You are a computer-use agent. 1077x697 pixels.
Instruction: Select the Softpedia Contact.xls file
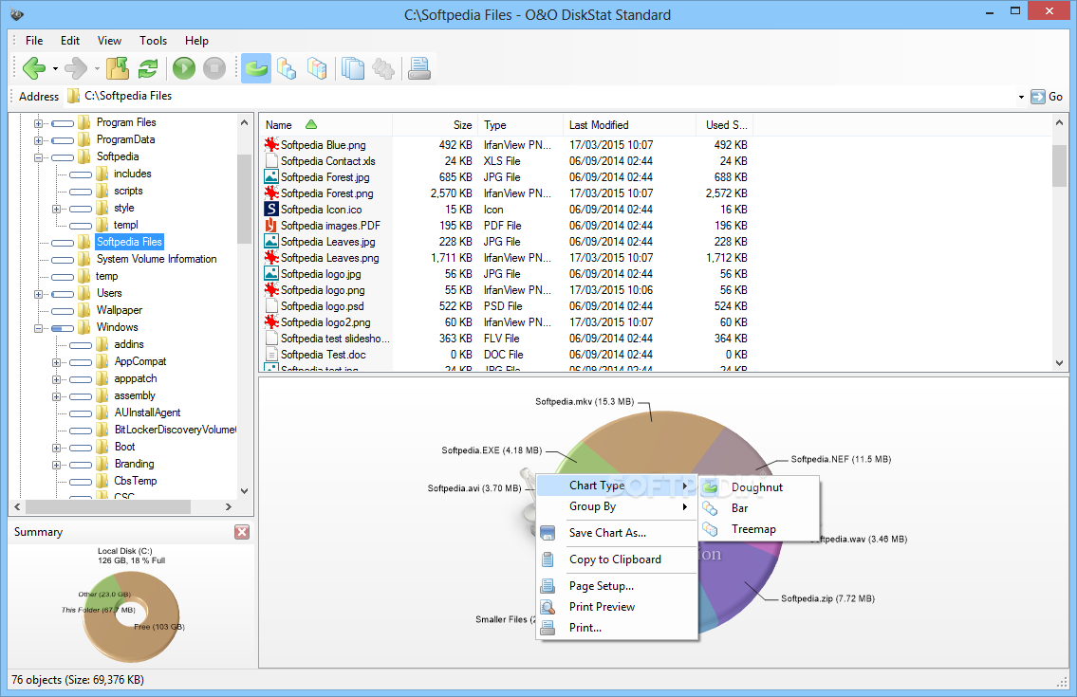(x=327, y=160)
